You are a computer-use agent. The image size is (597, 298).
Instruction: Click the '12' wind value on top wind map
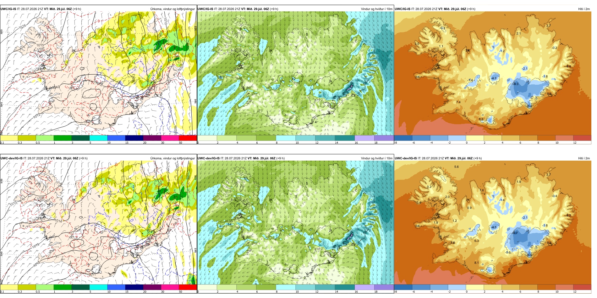pyautogui.click(x=294, y=79)
